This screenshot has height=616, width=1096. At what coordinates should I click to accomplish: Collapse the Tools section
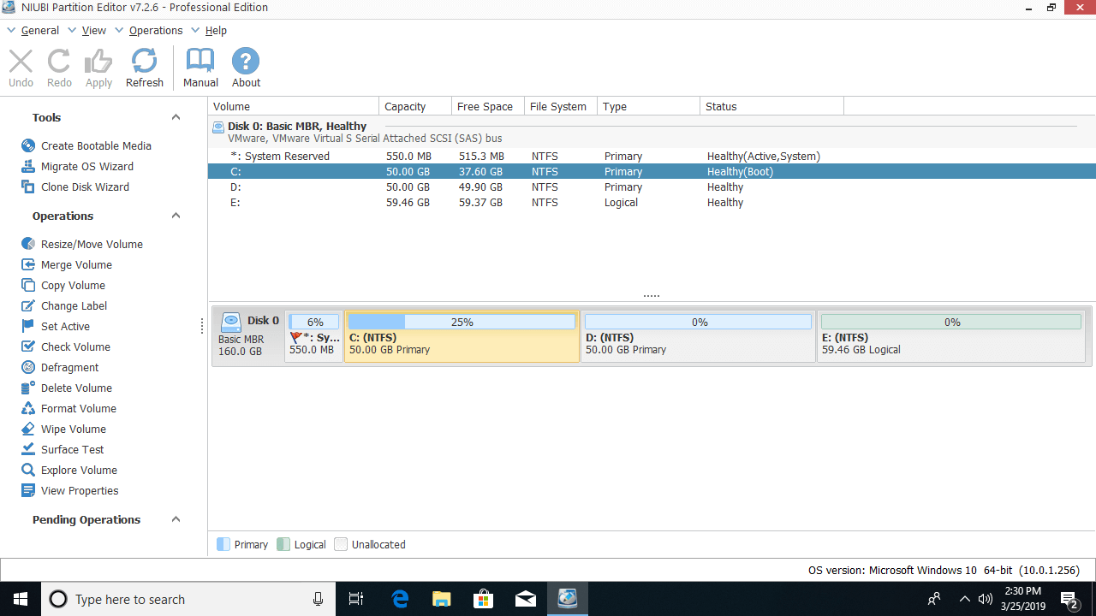[176, 118]
